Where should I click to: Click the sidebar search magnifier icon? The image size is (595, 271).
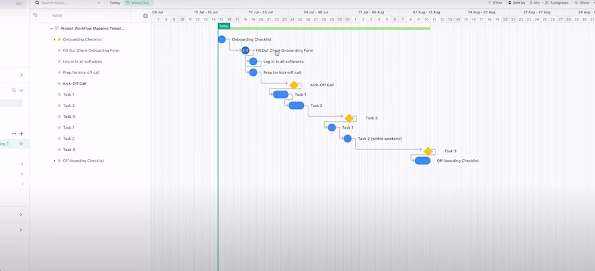tap(14, 91)
